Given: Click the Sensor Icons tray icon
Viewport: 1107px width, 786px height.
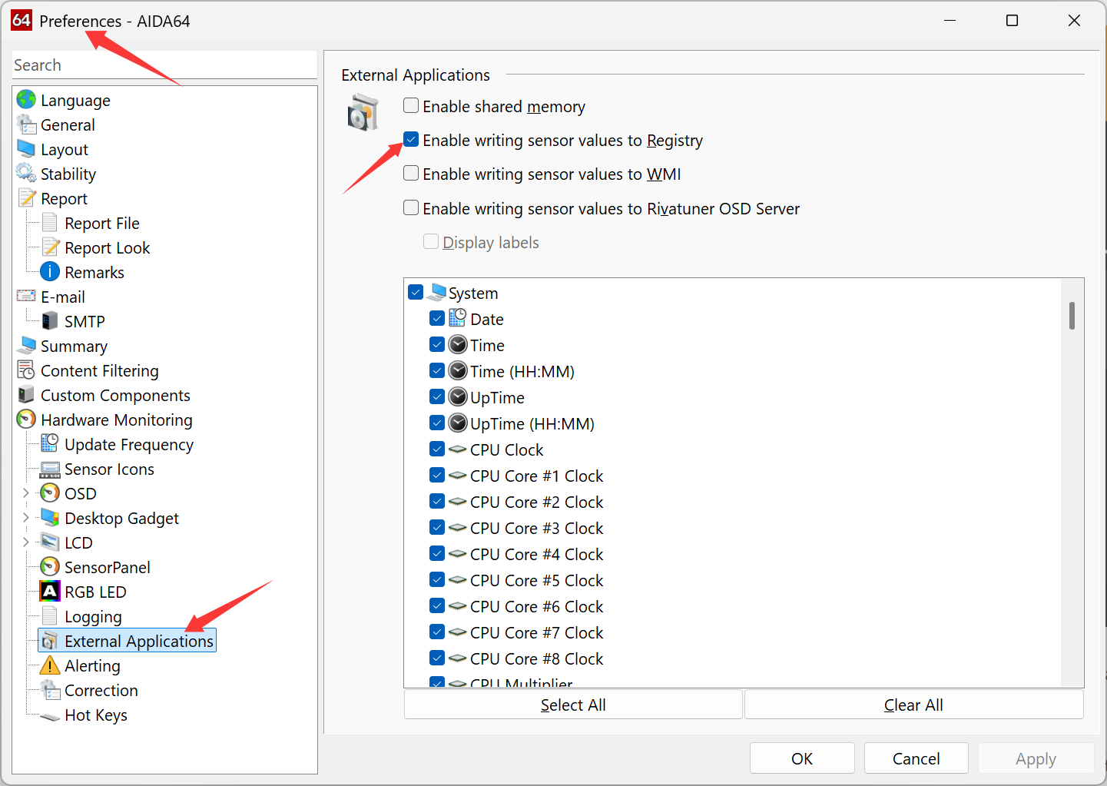Looking at the screenshot, I should pos(50,469).
